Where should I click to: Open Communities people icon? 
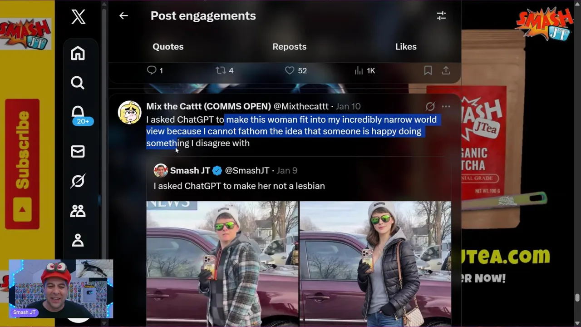coord(78,211)
